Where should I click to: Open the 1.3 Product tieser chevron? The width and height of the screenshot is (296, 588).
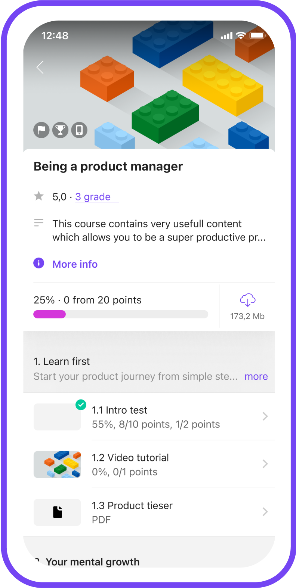265,512
